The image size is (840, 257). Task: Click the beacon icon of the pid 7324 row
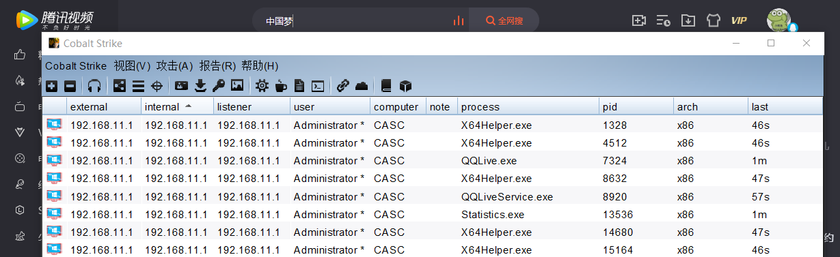tap(54, 160)
